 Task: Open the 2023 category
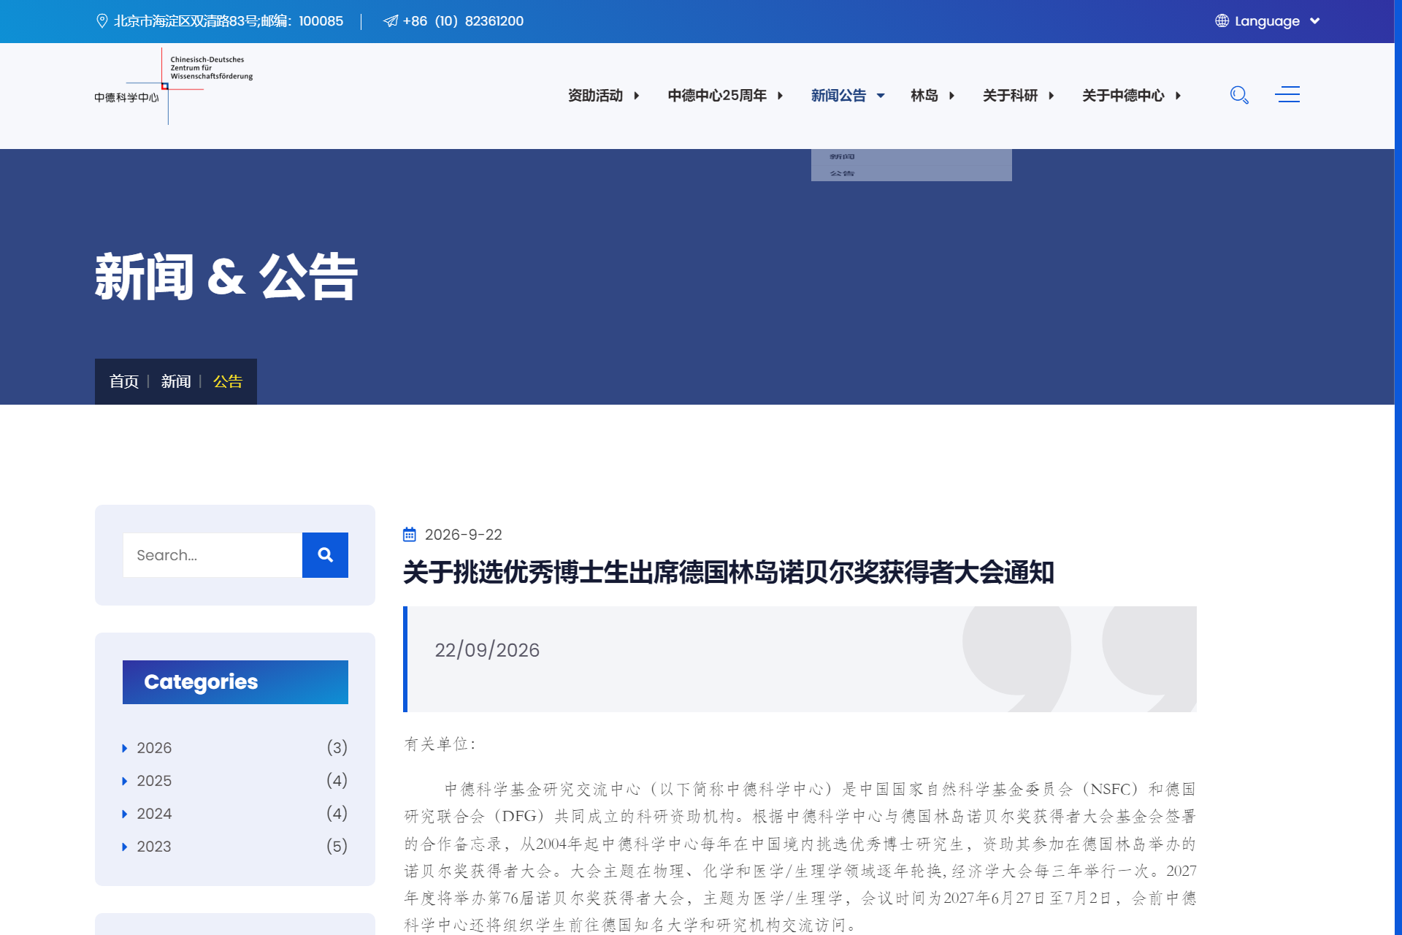[154, 847]
